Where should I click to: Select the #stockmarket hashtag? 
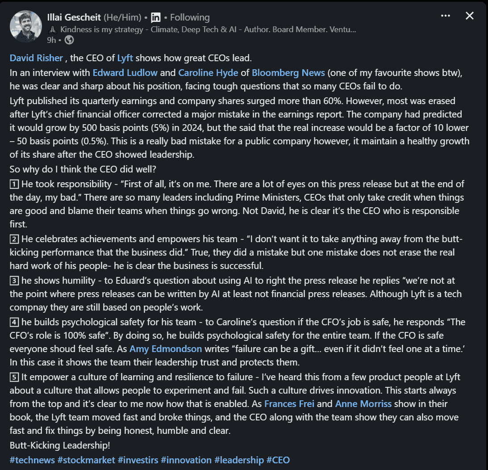(86, 460)
